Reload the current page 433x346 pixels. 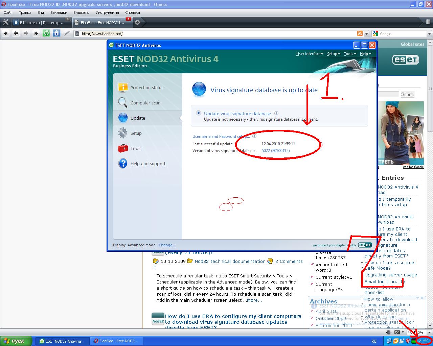(46, 33)
